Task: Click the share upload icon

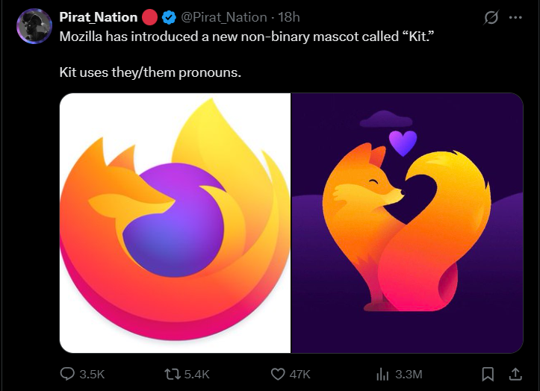Action: tap(515, 374)
